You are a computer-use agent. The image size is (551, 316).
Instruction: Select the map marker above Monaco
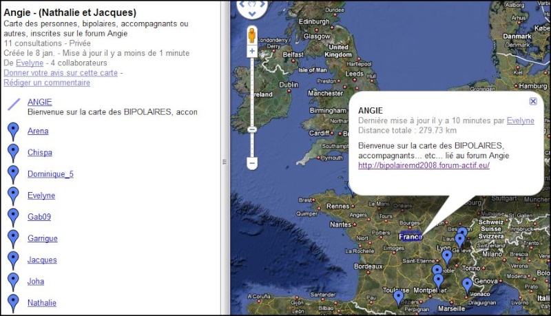tap(467, 286)
